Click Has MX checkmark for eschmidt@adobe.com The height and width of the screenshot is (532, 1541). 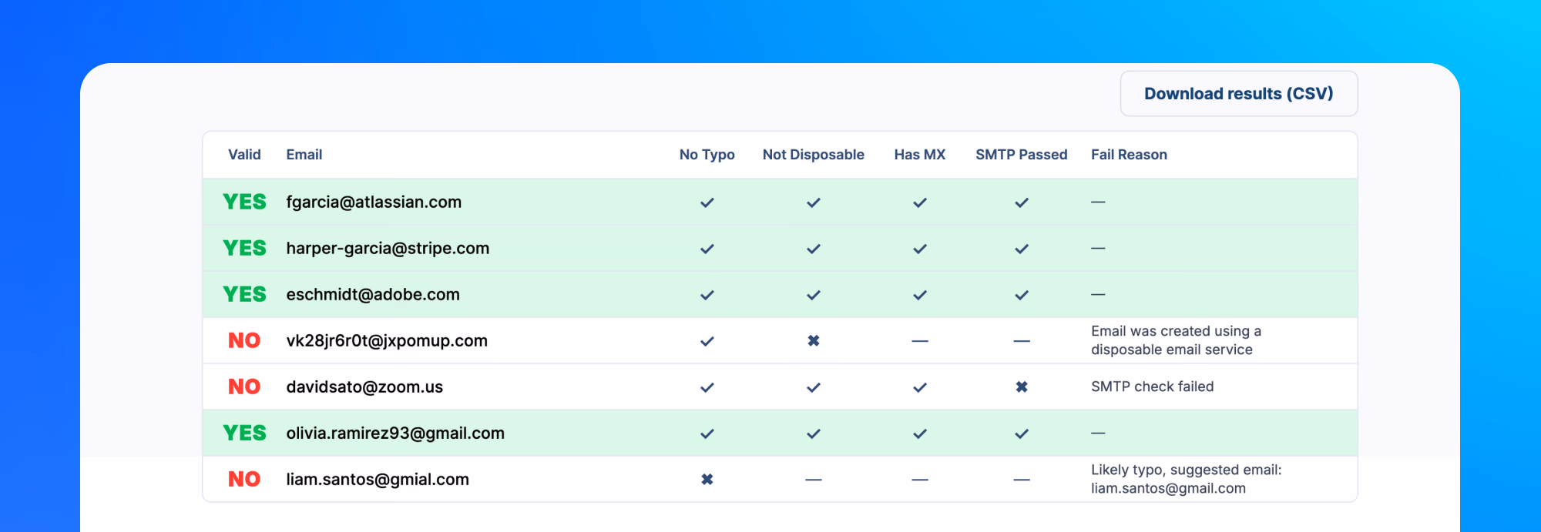click(x=919, y=295)
